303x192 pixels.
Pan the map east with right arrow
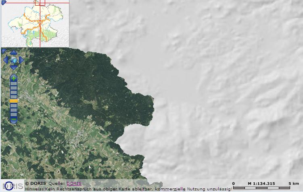(x=21, y=60)
